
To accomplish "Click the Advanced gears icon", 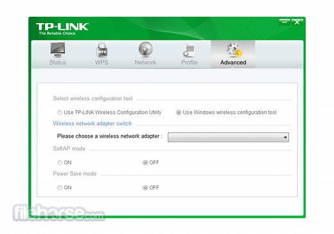I will (x=234, y=50).
